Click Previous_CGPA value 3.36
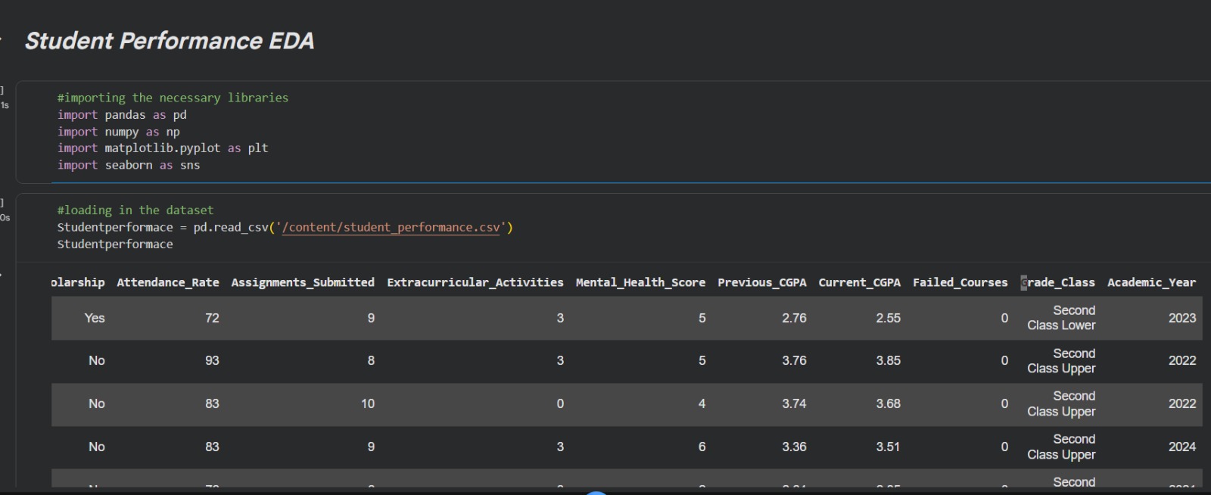The height and width of the screenshot is (495, 1211). coord(794,447)
